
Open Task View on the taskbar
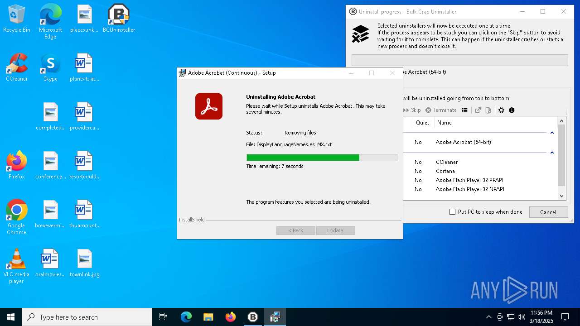[163, 317]
